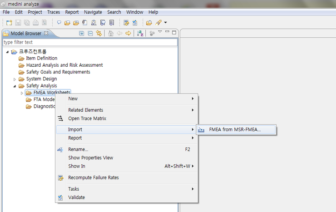Viewport: 336px width, 212px height.
Task: Choose Open Trace Matrix from context menu
Action: (87, 118)
